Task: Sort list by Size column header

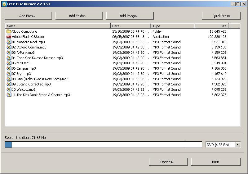Action: 211,26
